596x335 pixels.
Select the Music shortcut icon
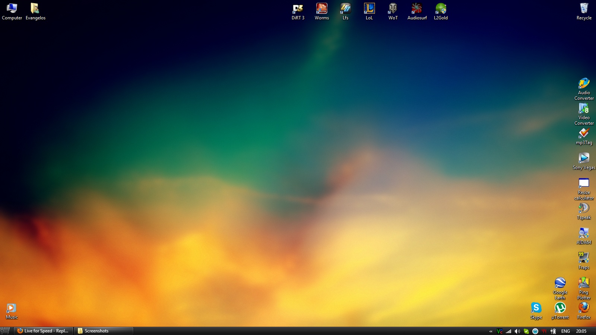coord(12,312)
